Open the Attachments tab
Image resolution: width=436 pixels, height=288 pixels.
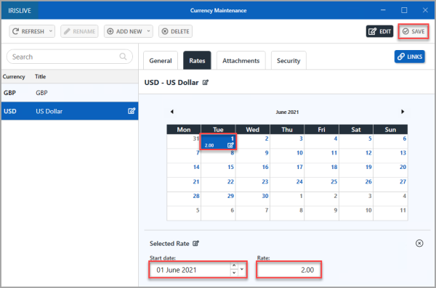(x=241, y=60)
